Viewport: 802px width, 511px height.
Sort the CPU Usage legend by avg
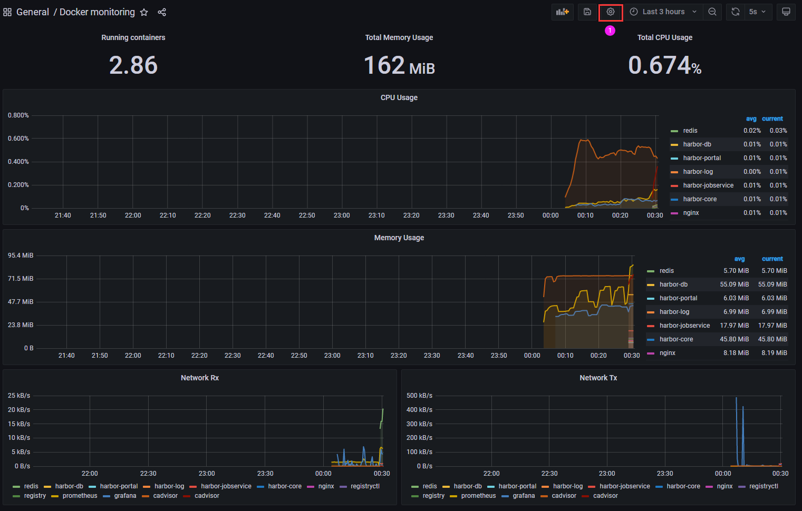751,119
